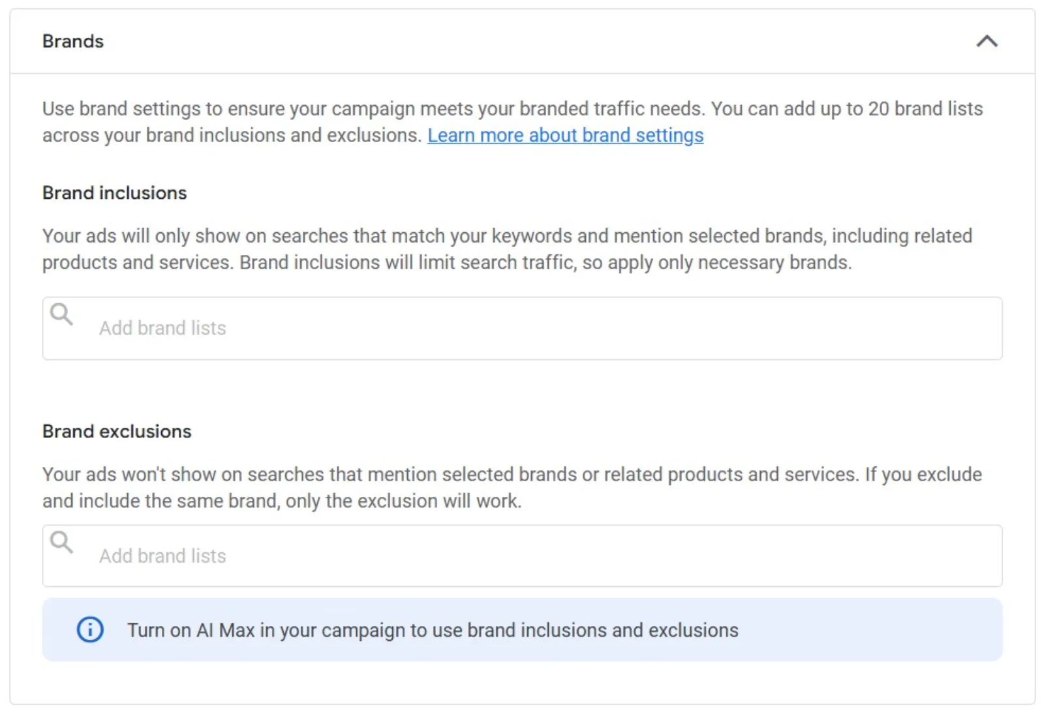Click the 'Use brand settings to ensure' description text
Screen dimensions: 1044x712
(513, 122)
